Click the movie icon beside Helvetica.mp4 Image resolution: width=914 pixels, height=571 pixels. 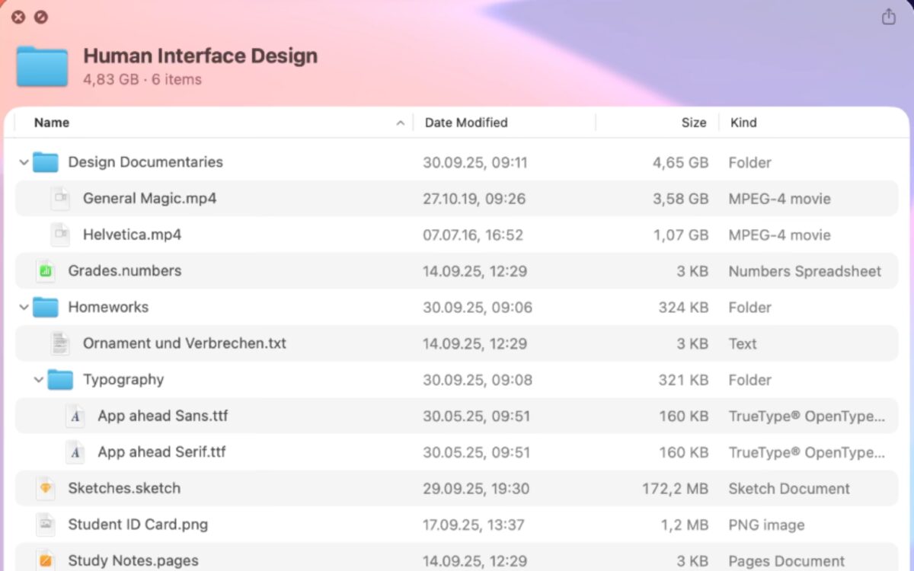(x=60, y=234)
